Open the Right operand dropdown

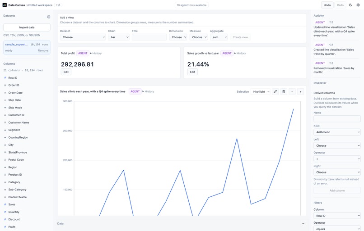tap(337, 172)
